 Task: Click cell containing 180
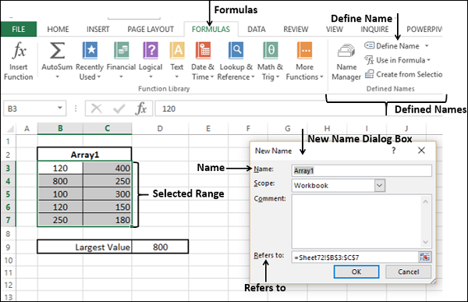[107, 220]
